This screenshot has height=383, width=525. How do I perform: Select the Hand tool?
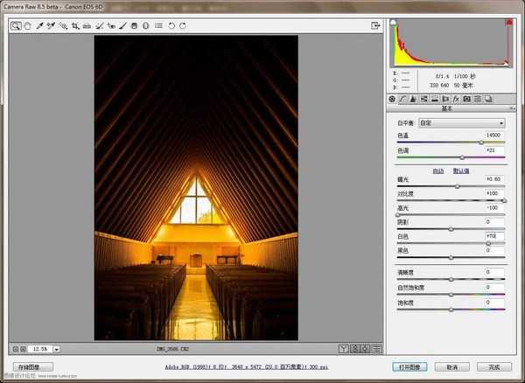27,26
